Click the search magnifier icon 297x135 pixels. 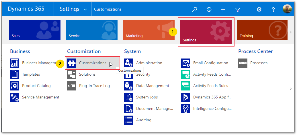click(x=195, y=9)
